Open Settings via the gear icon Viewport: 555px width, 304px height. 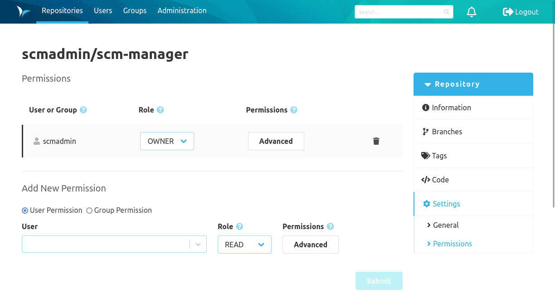click(x=426, y=204)
